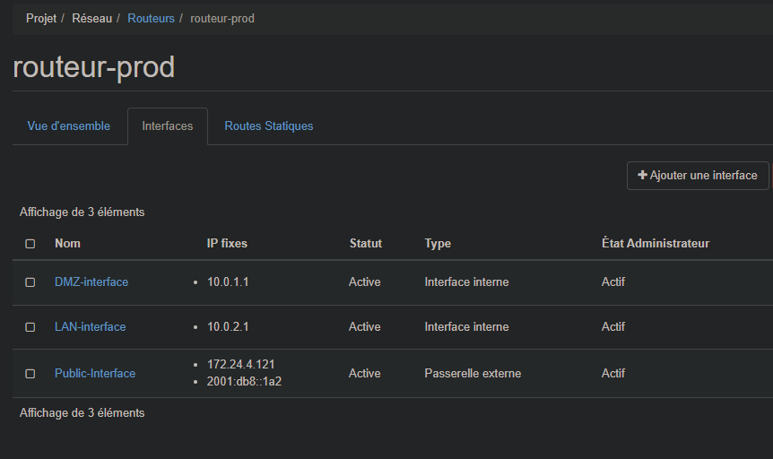Viewport: 773px width, 459px height.
Task: Sort by the IP fixes column header
Action: click(x=227, y=244)
